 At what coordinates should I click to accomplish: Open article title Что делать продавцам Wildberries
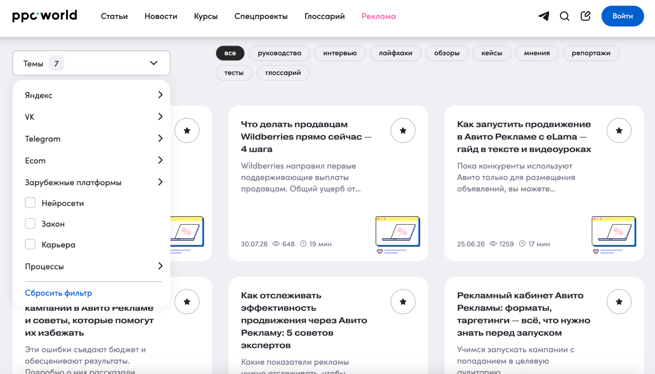click(x=306, y=136)
